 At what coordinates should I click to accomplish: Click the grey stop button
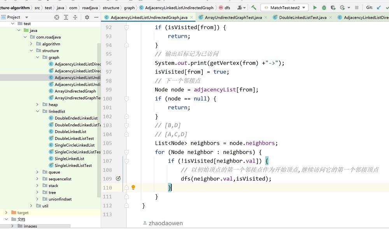[357, 8]
